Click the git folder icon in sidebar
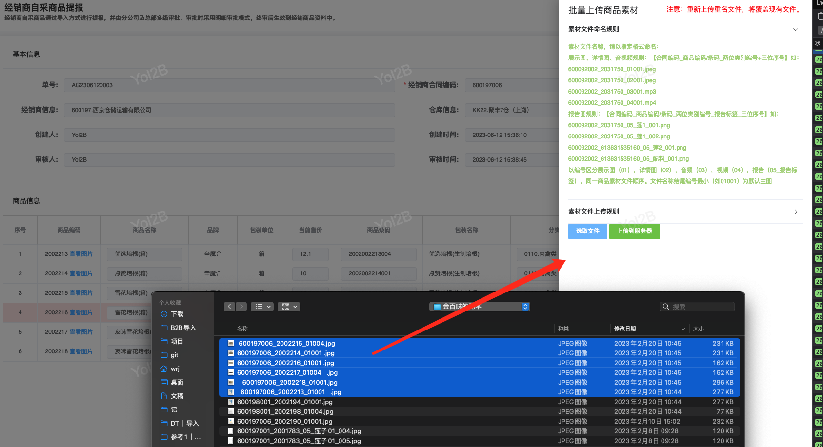The width and height of the screenshot is (823, 447). [x=164, y=355]
